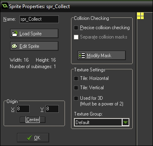153x146 pixels.
Task: Toggle Used for 3D checkbox
Action: (76, 98)
